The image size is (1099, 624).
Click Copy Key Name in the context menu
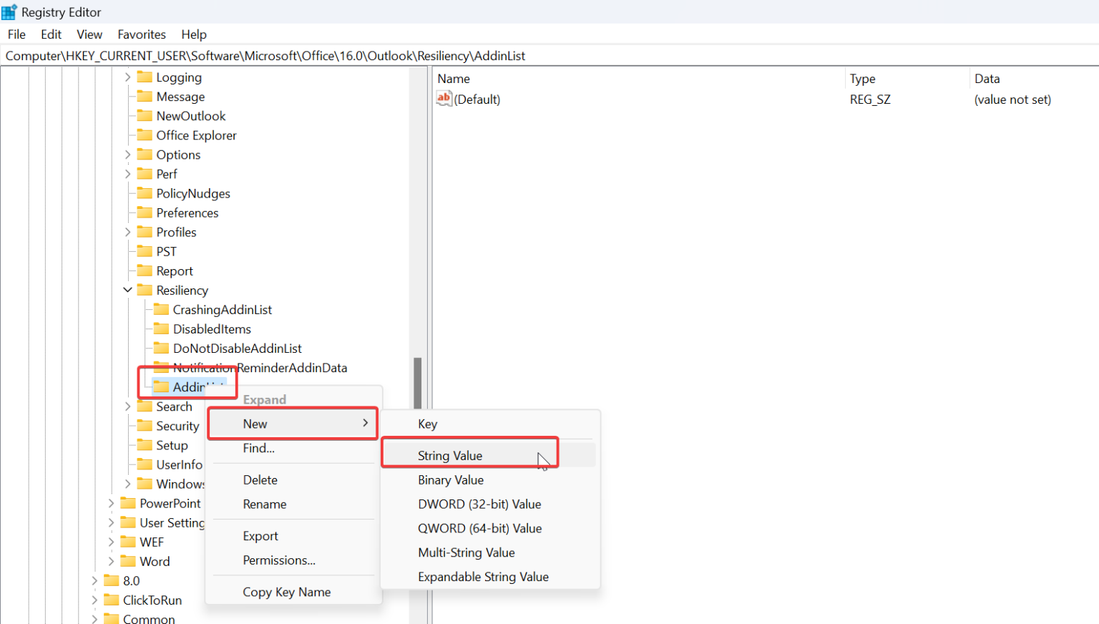pos(285,592)
